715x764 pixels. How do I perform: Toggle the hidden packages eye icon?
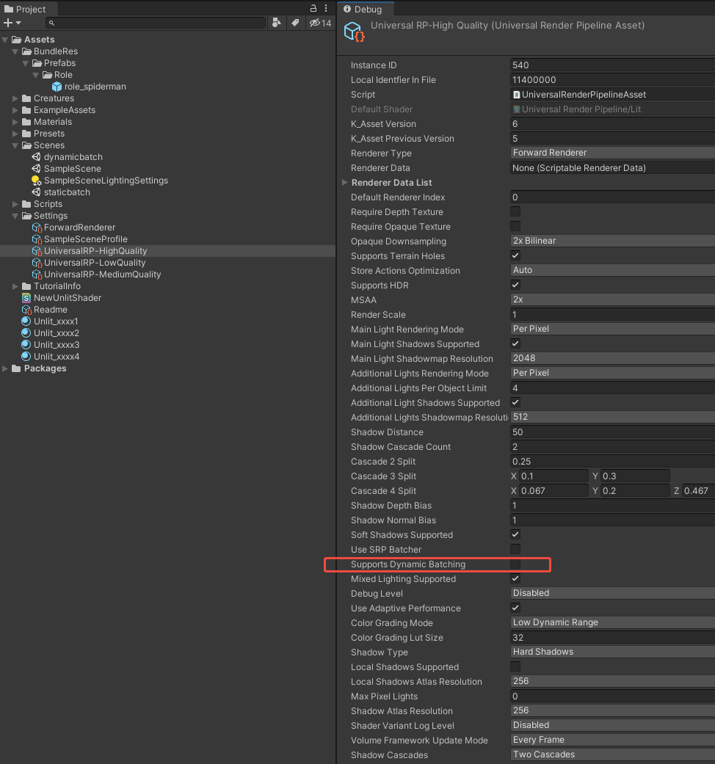pos(320,23)
